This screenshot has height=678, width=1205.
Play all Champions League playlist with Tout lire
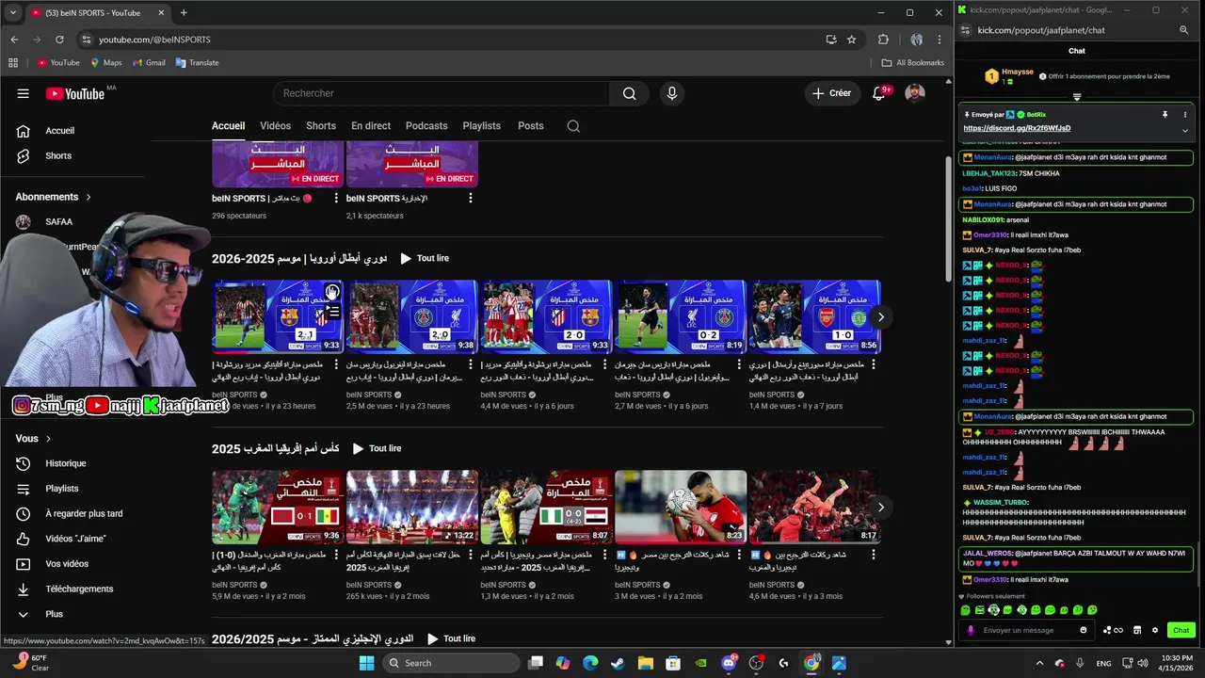click(x=425, y=258)
